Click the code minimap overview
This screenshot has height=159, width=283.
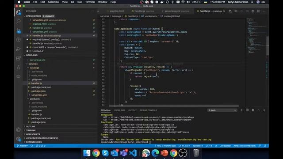(256, 35)
